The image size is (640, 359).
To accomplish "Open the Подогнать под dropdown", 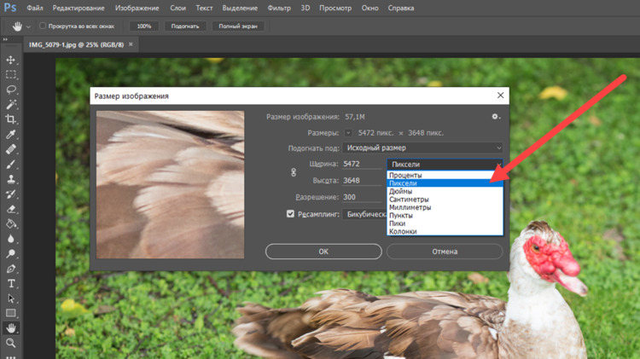I will (x=423, y=148).
